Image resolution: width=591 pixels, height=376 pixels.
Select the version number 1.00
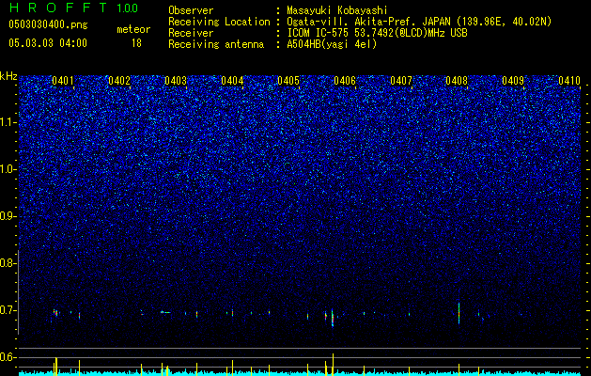pos(127,8)
